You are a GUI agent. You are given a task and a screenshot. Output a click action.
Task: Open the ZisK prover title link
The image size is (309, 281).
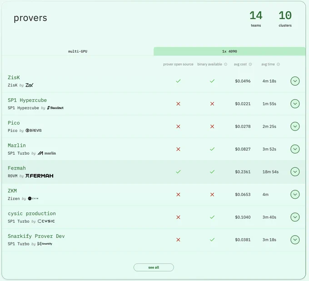pyautogui.click(x=14, y=77)
